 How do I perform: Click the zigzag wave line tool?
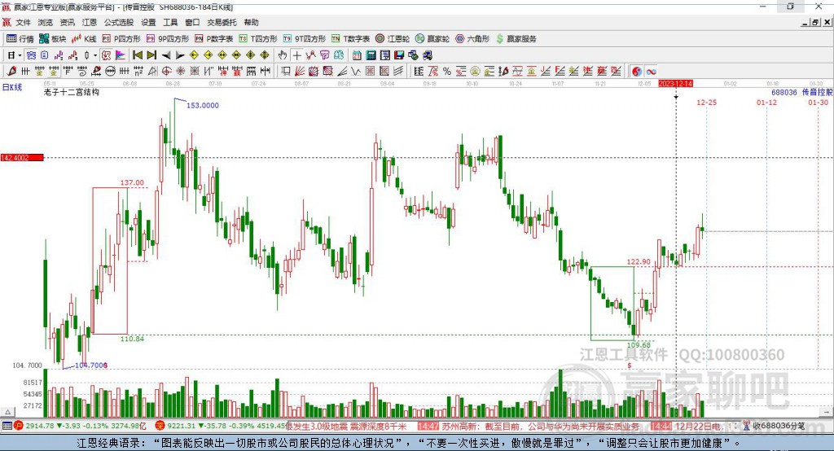(x=356, y=72)
